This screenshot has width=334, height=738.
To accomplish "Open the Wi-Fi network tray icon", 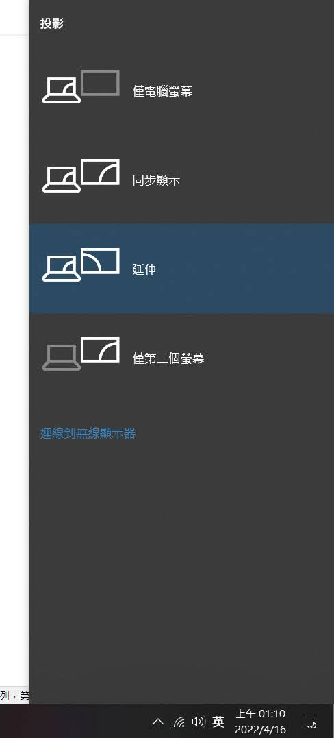I will coord(179,721).
